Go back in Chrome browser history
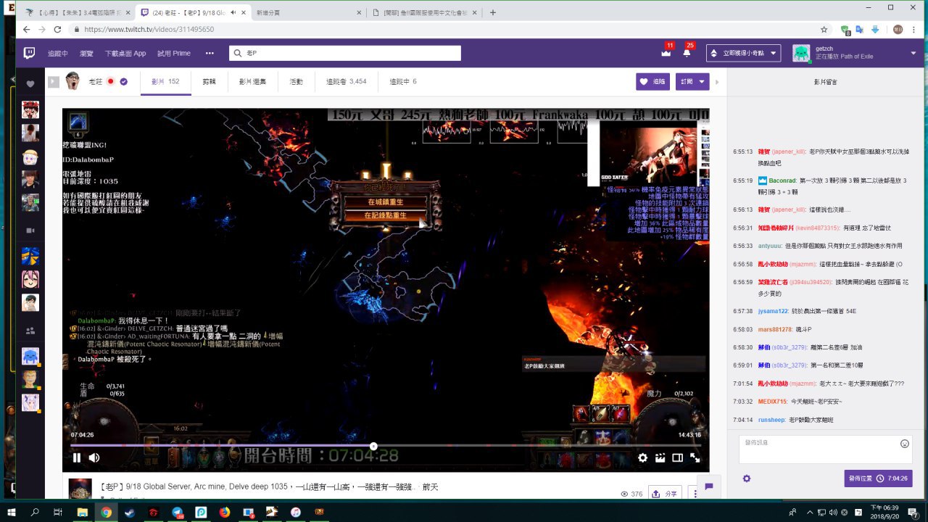The image size is (928, 522). tap(27, 30)
